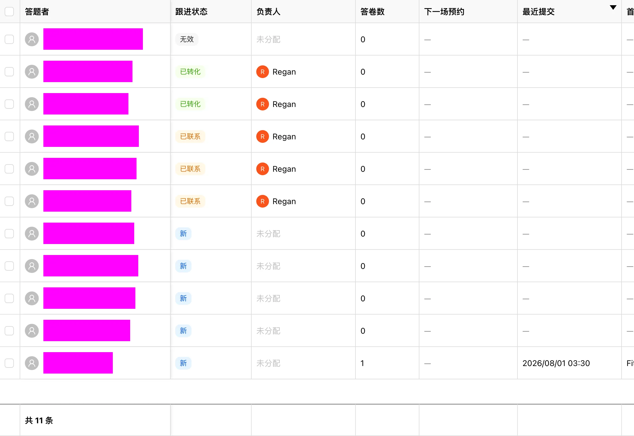Click avatar icon in first 新 row
This screenshot has height=436, width=634.
32,234
